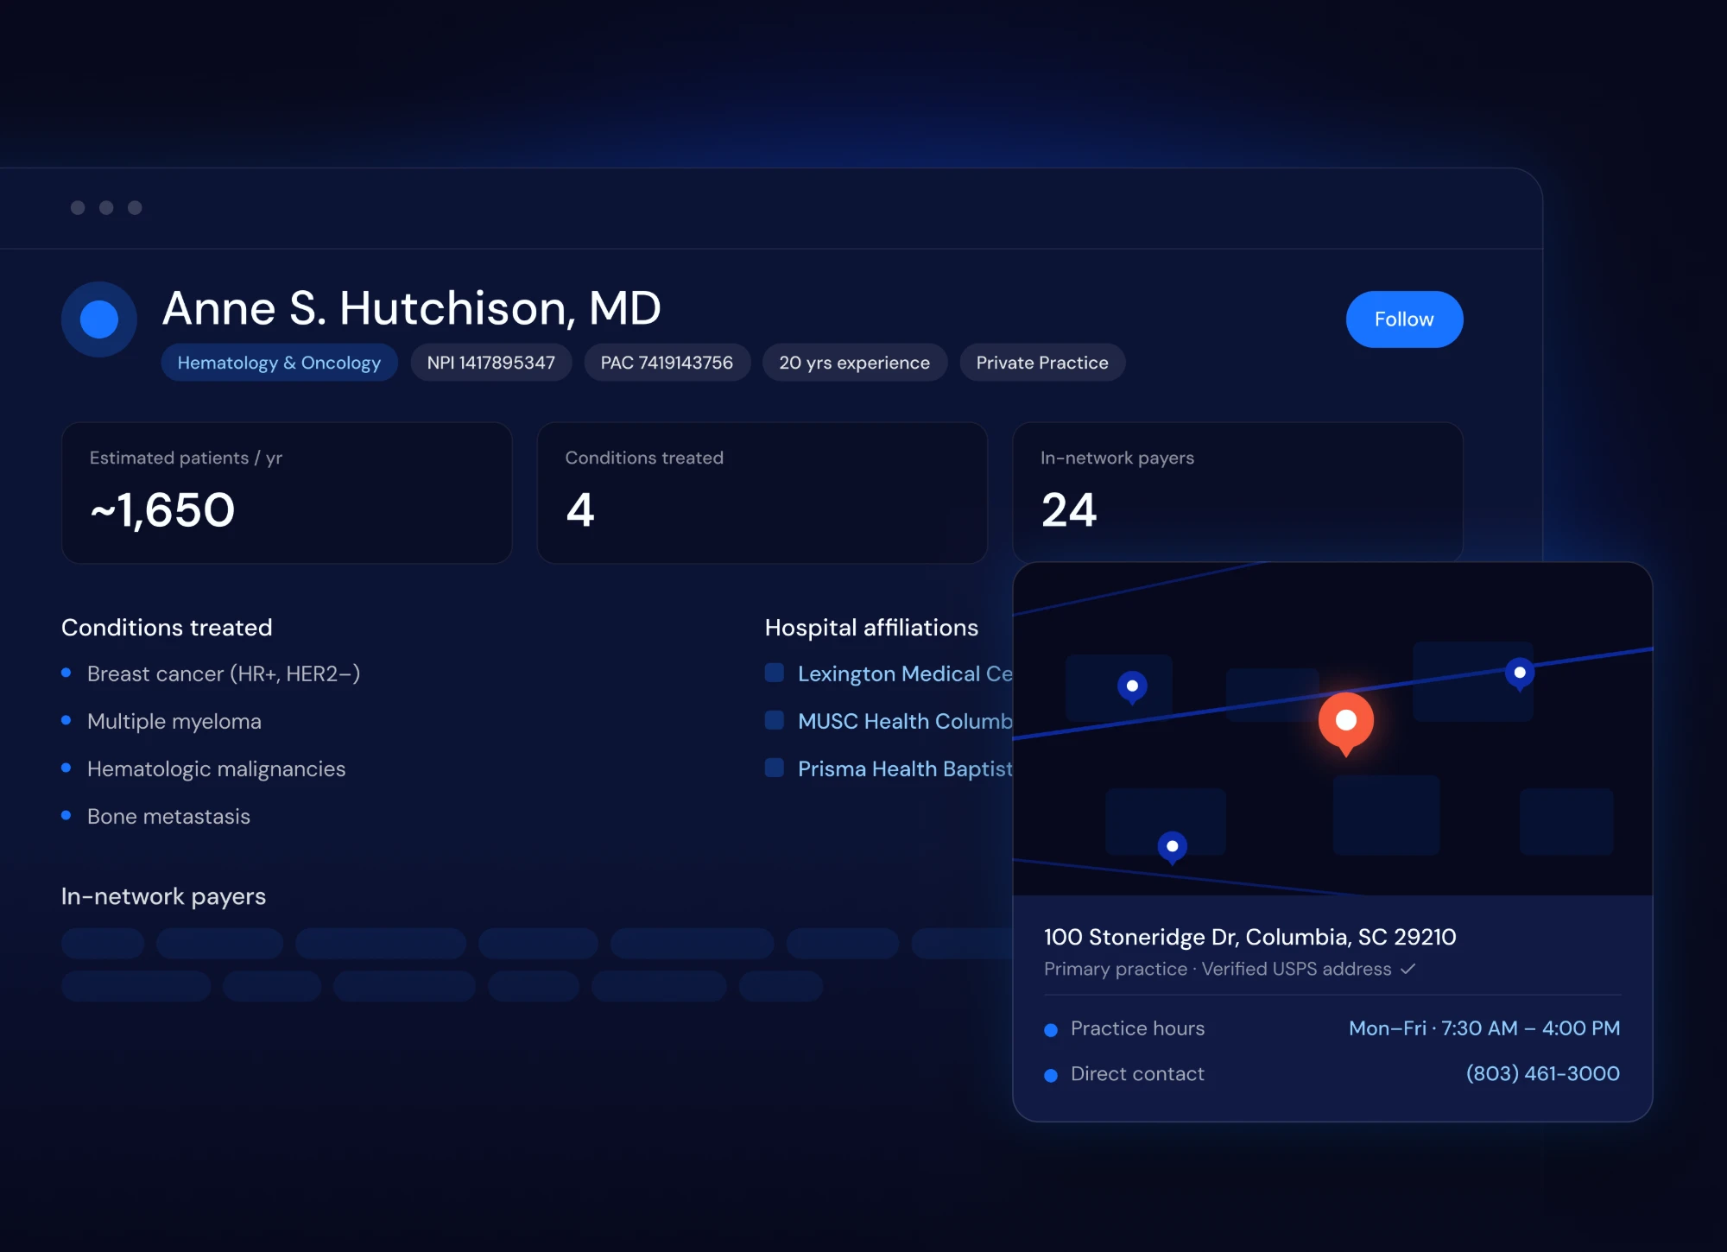
Task: Click the Conditions treated section heading
Action: click(x=167, y=628)
